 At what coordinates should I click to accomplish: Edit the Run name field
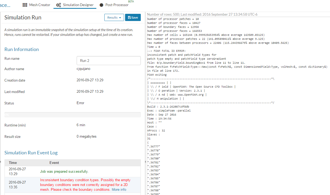click(109, 61)
